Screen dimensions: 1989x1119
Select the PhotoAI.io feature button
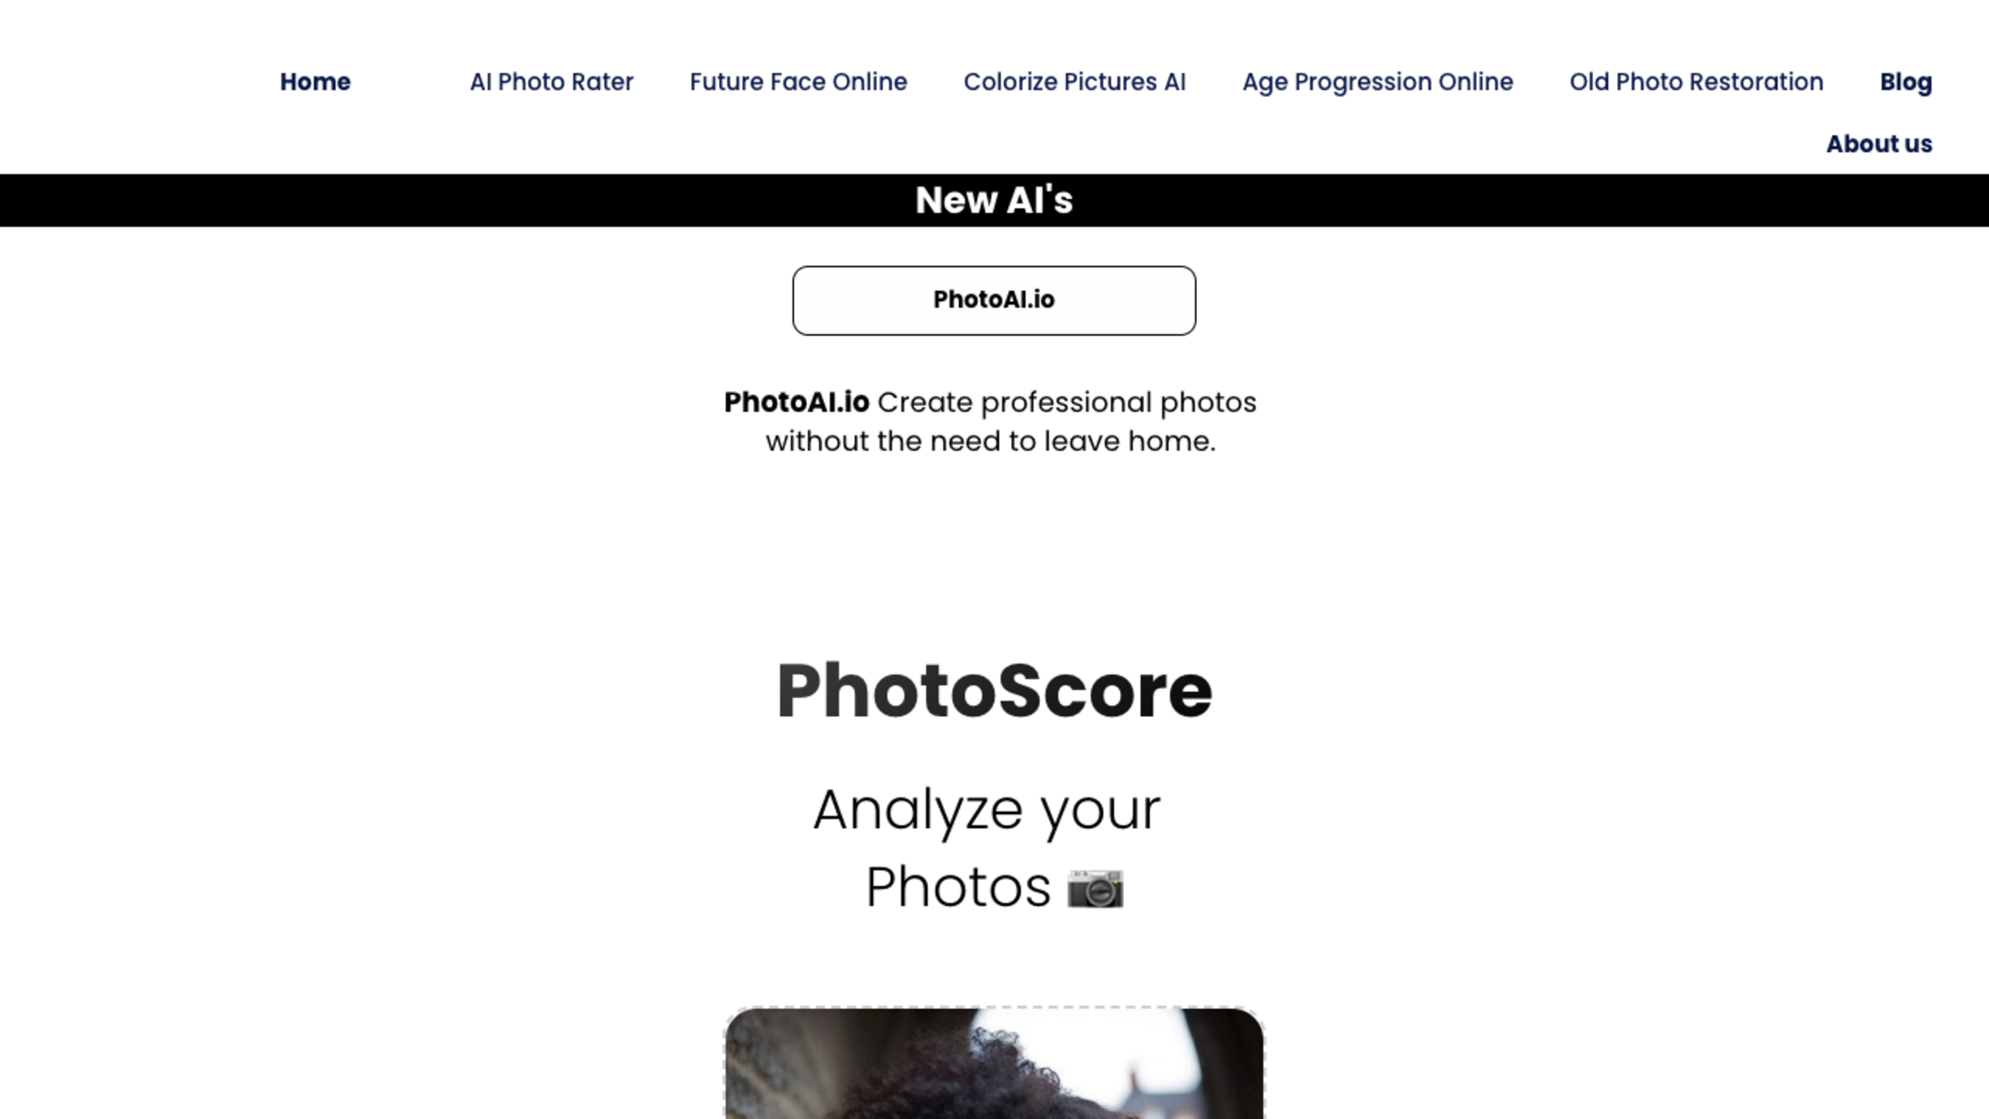tap(994, 299)
